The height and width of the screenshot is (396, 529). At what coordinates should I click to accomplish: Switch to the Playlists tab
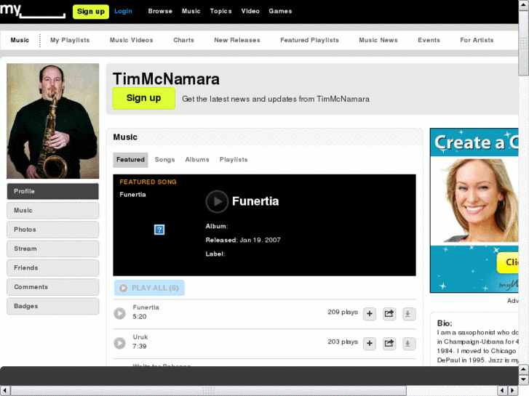(234, 160)
